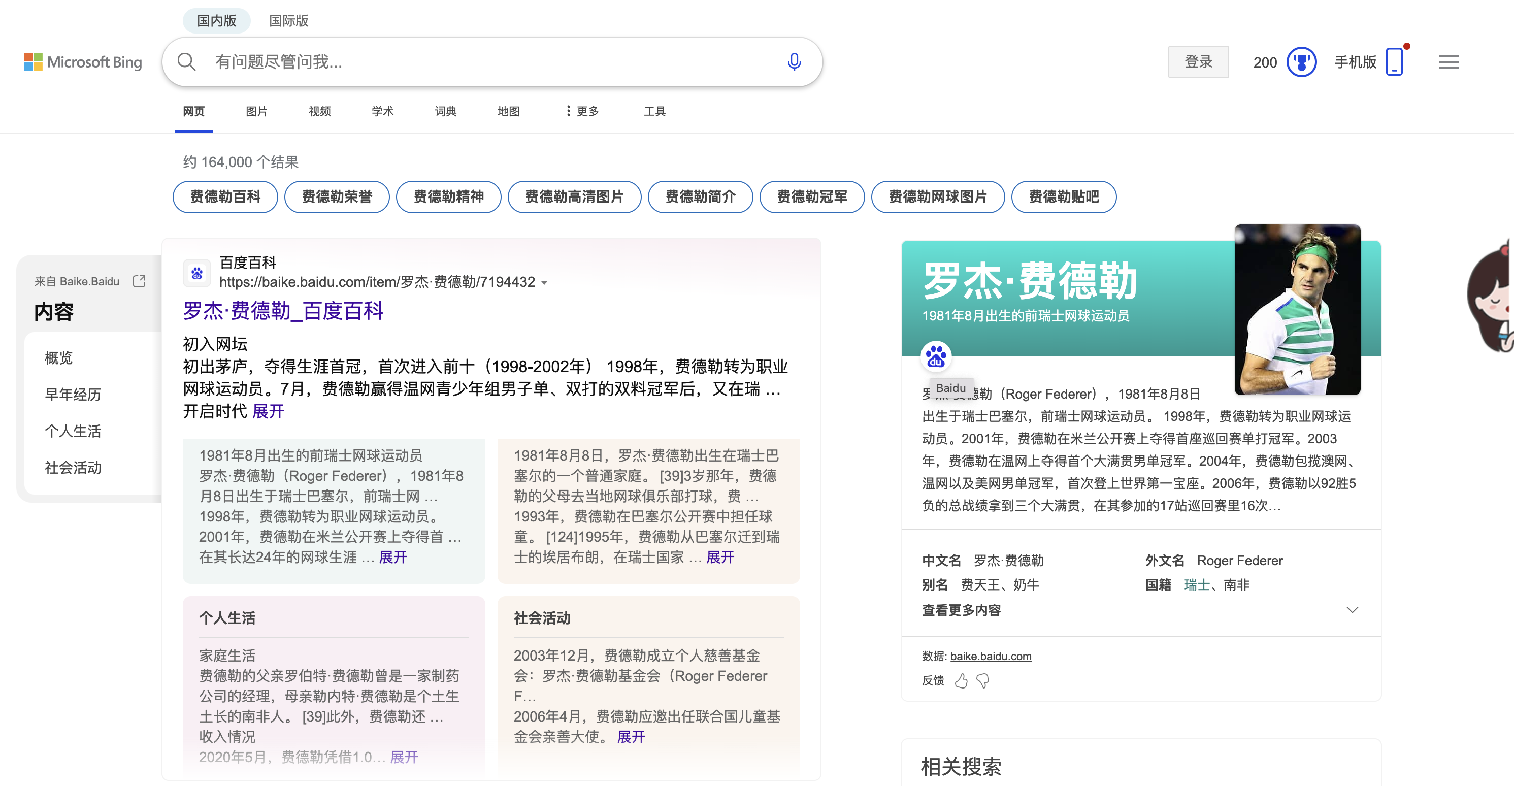Click the cartoon girl mascot
This screenshot has height=786, width=1514.
pos(1491,297)
